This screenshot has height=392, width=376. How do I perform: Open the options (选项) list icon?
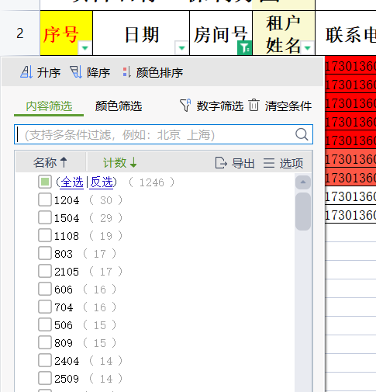click(269, 163)
